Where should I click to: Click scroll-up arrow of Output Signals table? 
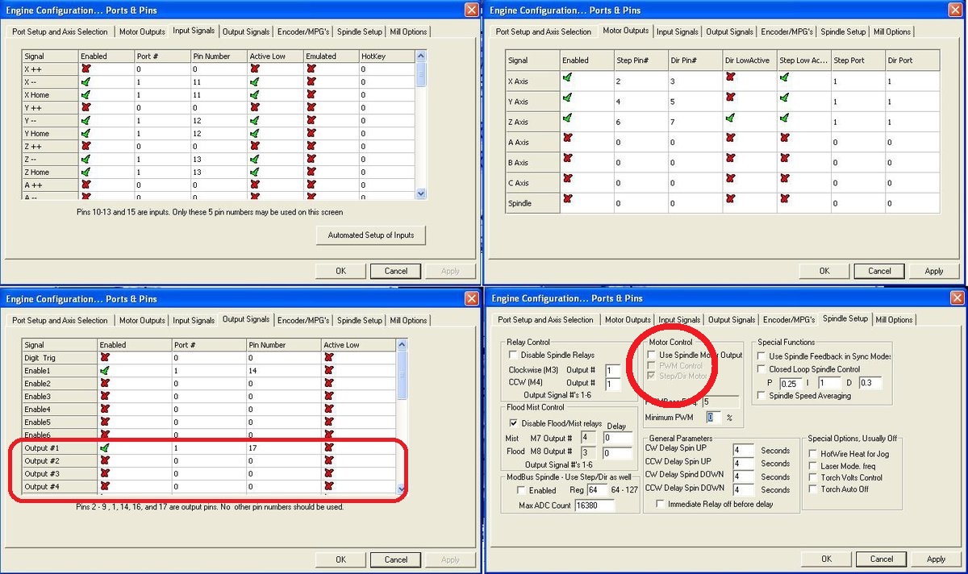pyautogui.click(x=403, y=344)
